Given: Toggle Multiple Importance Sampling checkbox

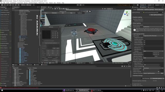Looking at the screenshot, I should pyautogui.click(x=144, y=39).
